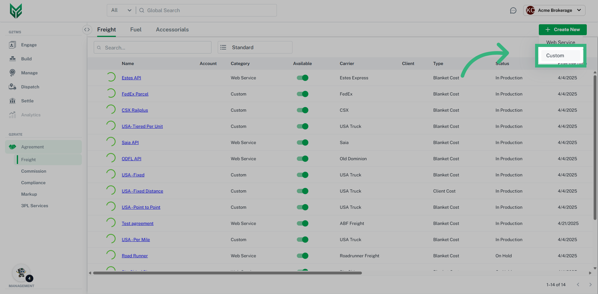598x294 pixels.
Task: Click the robot assistant icon above MANAGEMENT
Action: pyautogui.click(x=21, y=272)
